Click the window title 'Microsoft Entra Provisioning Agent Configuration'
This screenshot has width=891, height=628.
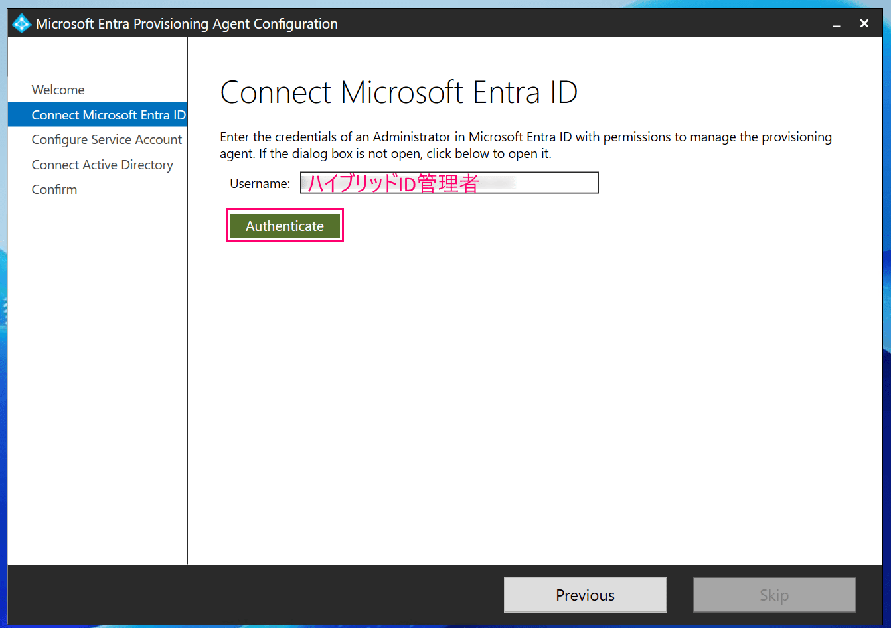(187, 24)
